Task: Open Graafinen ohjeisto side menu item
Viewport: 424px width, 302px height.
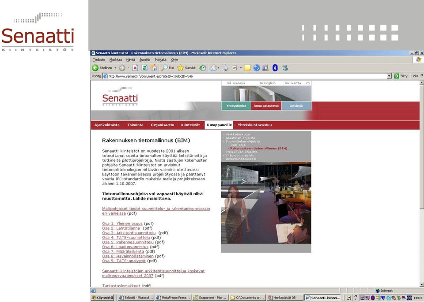Action: click(240, 138)
